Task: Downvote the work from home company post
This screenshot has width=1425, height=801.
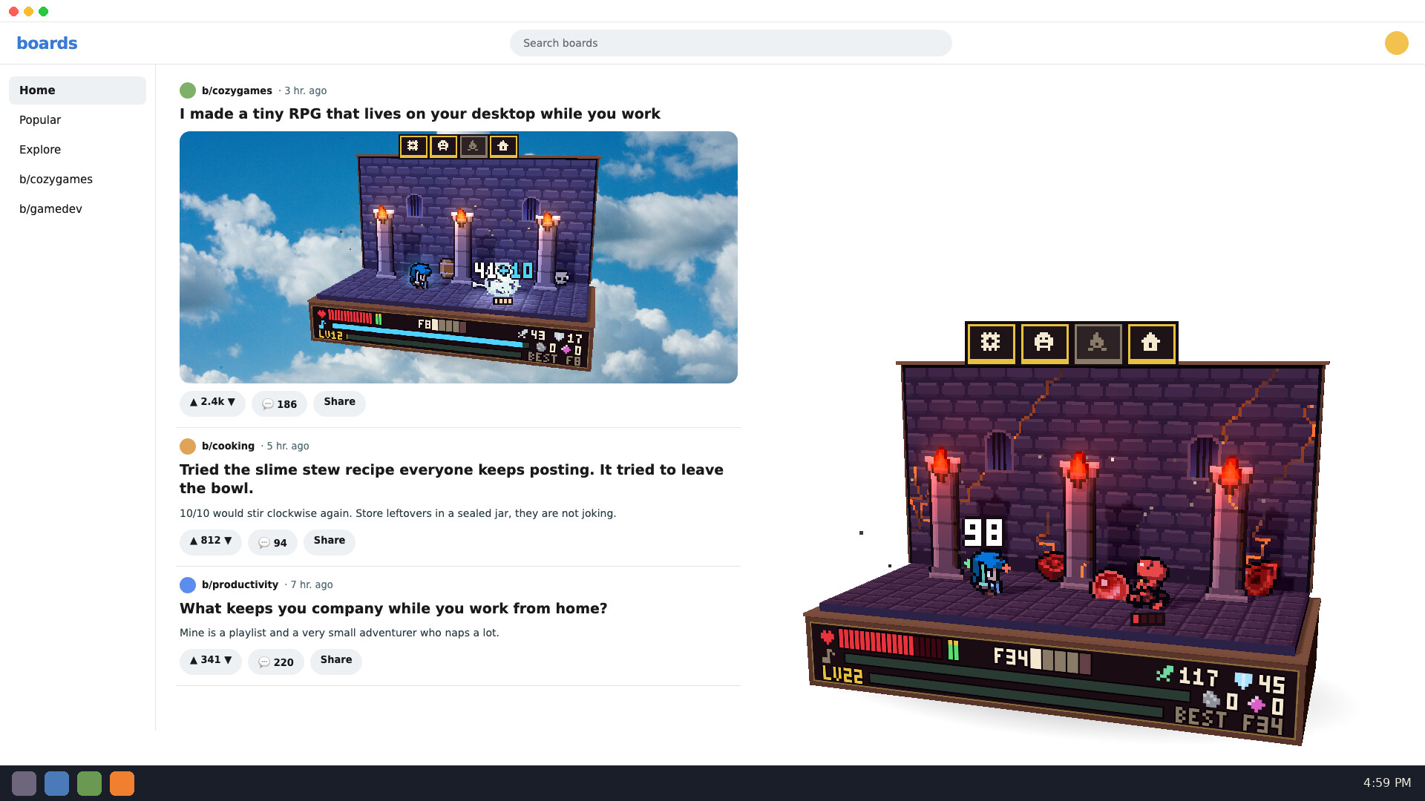Action: click(228, 660)
